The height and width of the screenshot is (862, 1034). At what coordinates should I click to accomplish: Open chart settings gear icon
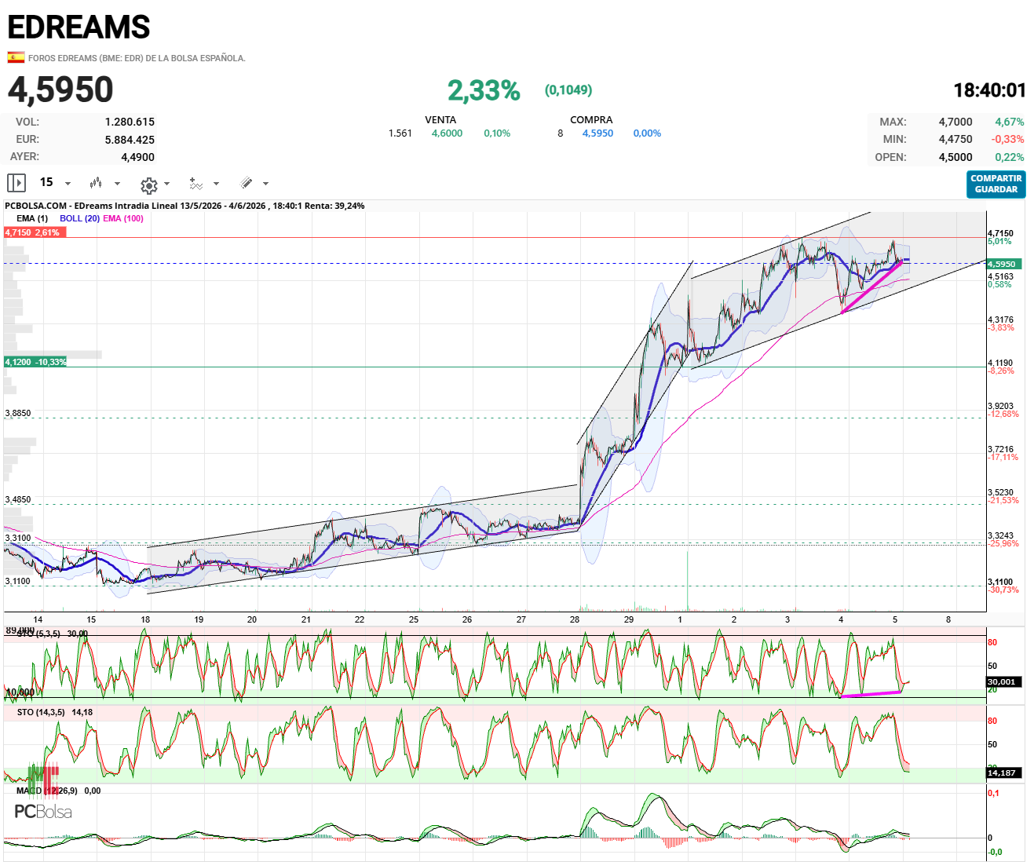coord(148,184)
